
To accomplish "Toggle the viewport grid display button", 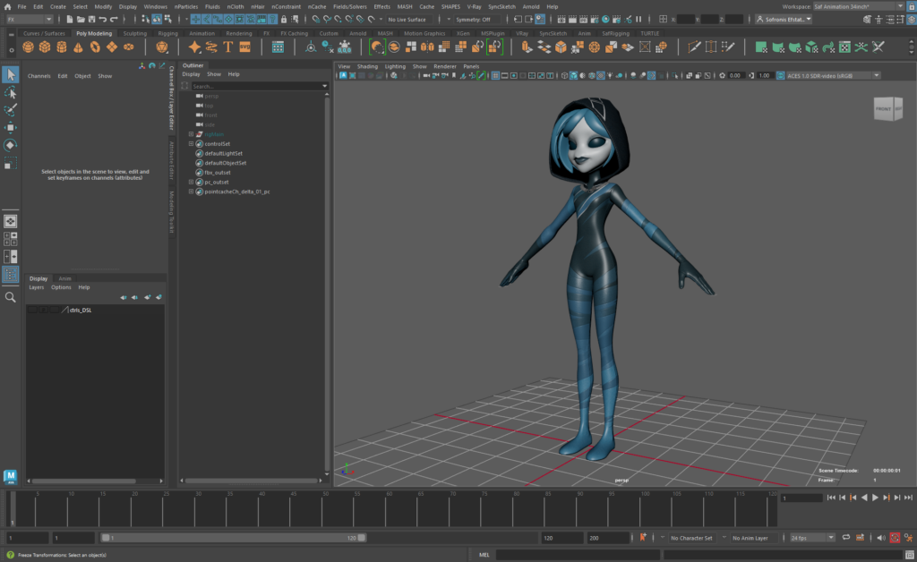I will point(495,75).
